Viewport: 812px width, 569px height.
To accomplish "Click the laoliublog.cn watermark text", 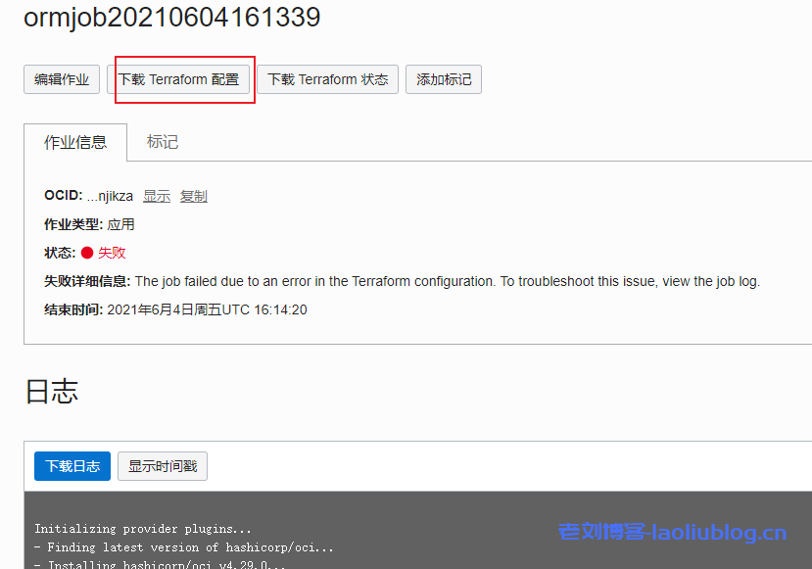I will (672, 532).
